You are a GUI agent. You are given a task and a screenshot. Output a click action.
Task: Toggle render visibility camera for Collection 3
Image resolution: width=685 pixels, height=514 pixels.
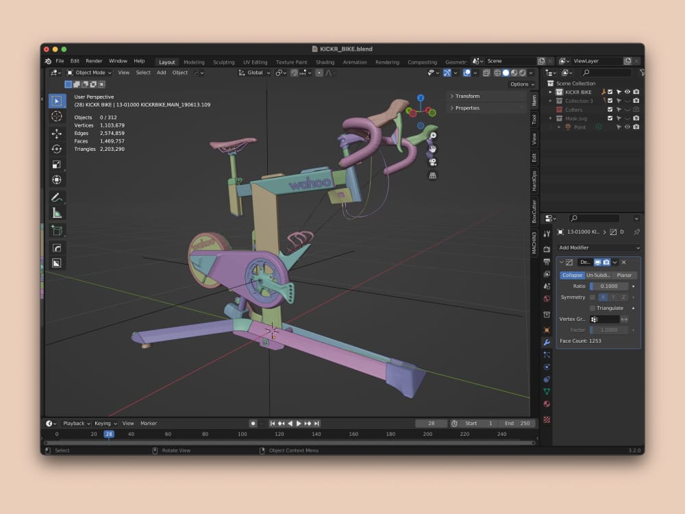[x=636, y=101]
